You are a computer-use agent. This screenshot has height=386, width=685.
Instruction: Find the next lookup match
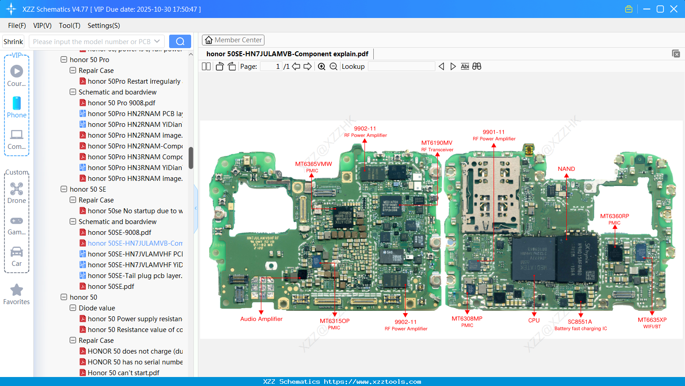(x=453, y=67)
